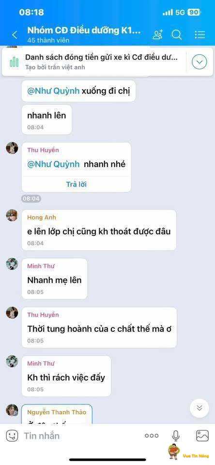Tap Trả lời under Thu Huyền message
Image resolution: width=215 pixels, height=465 pixels.
(76, 184)
